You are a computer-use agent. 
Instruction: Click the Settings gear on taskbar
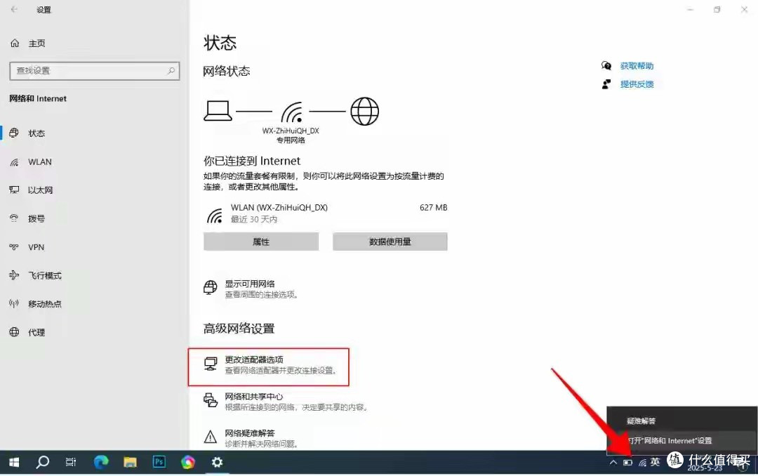click(x=217, y=463)
